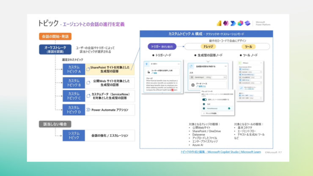Open the トリガー node more-options menu

[178, 64]
